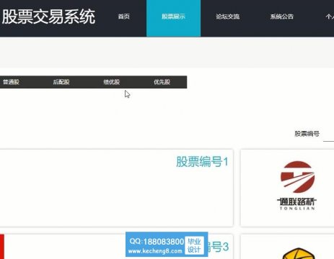
Task: Click the 股票交易系统 site title
Action: tap(48, 17)
